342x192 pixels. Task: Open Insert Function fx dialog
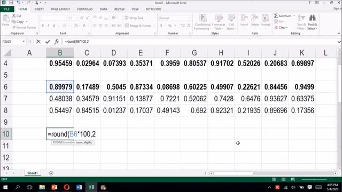[57, 42]
